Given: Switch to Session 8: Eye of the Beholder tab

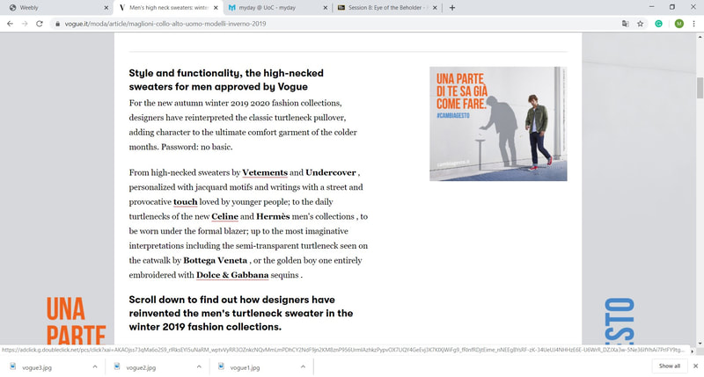Looking at the screenshot, I should (387, 8).
